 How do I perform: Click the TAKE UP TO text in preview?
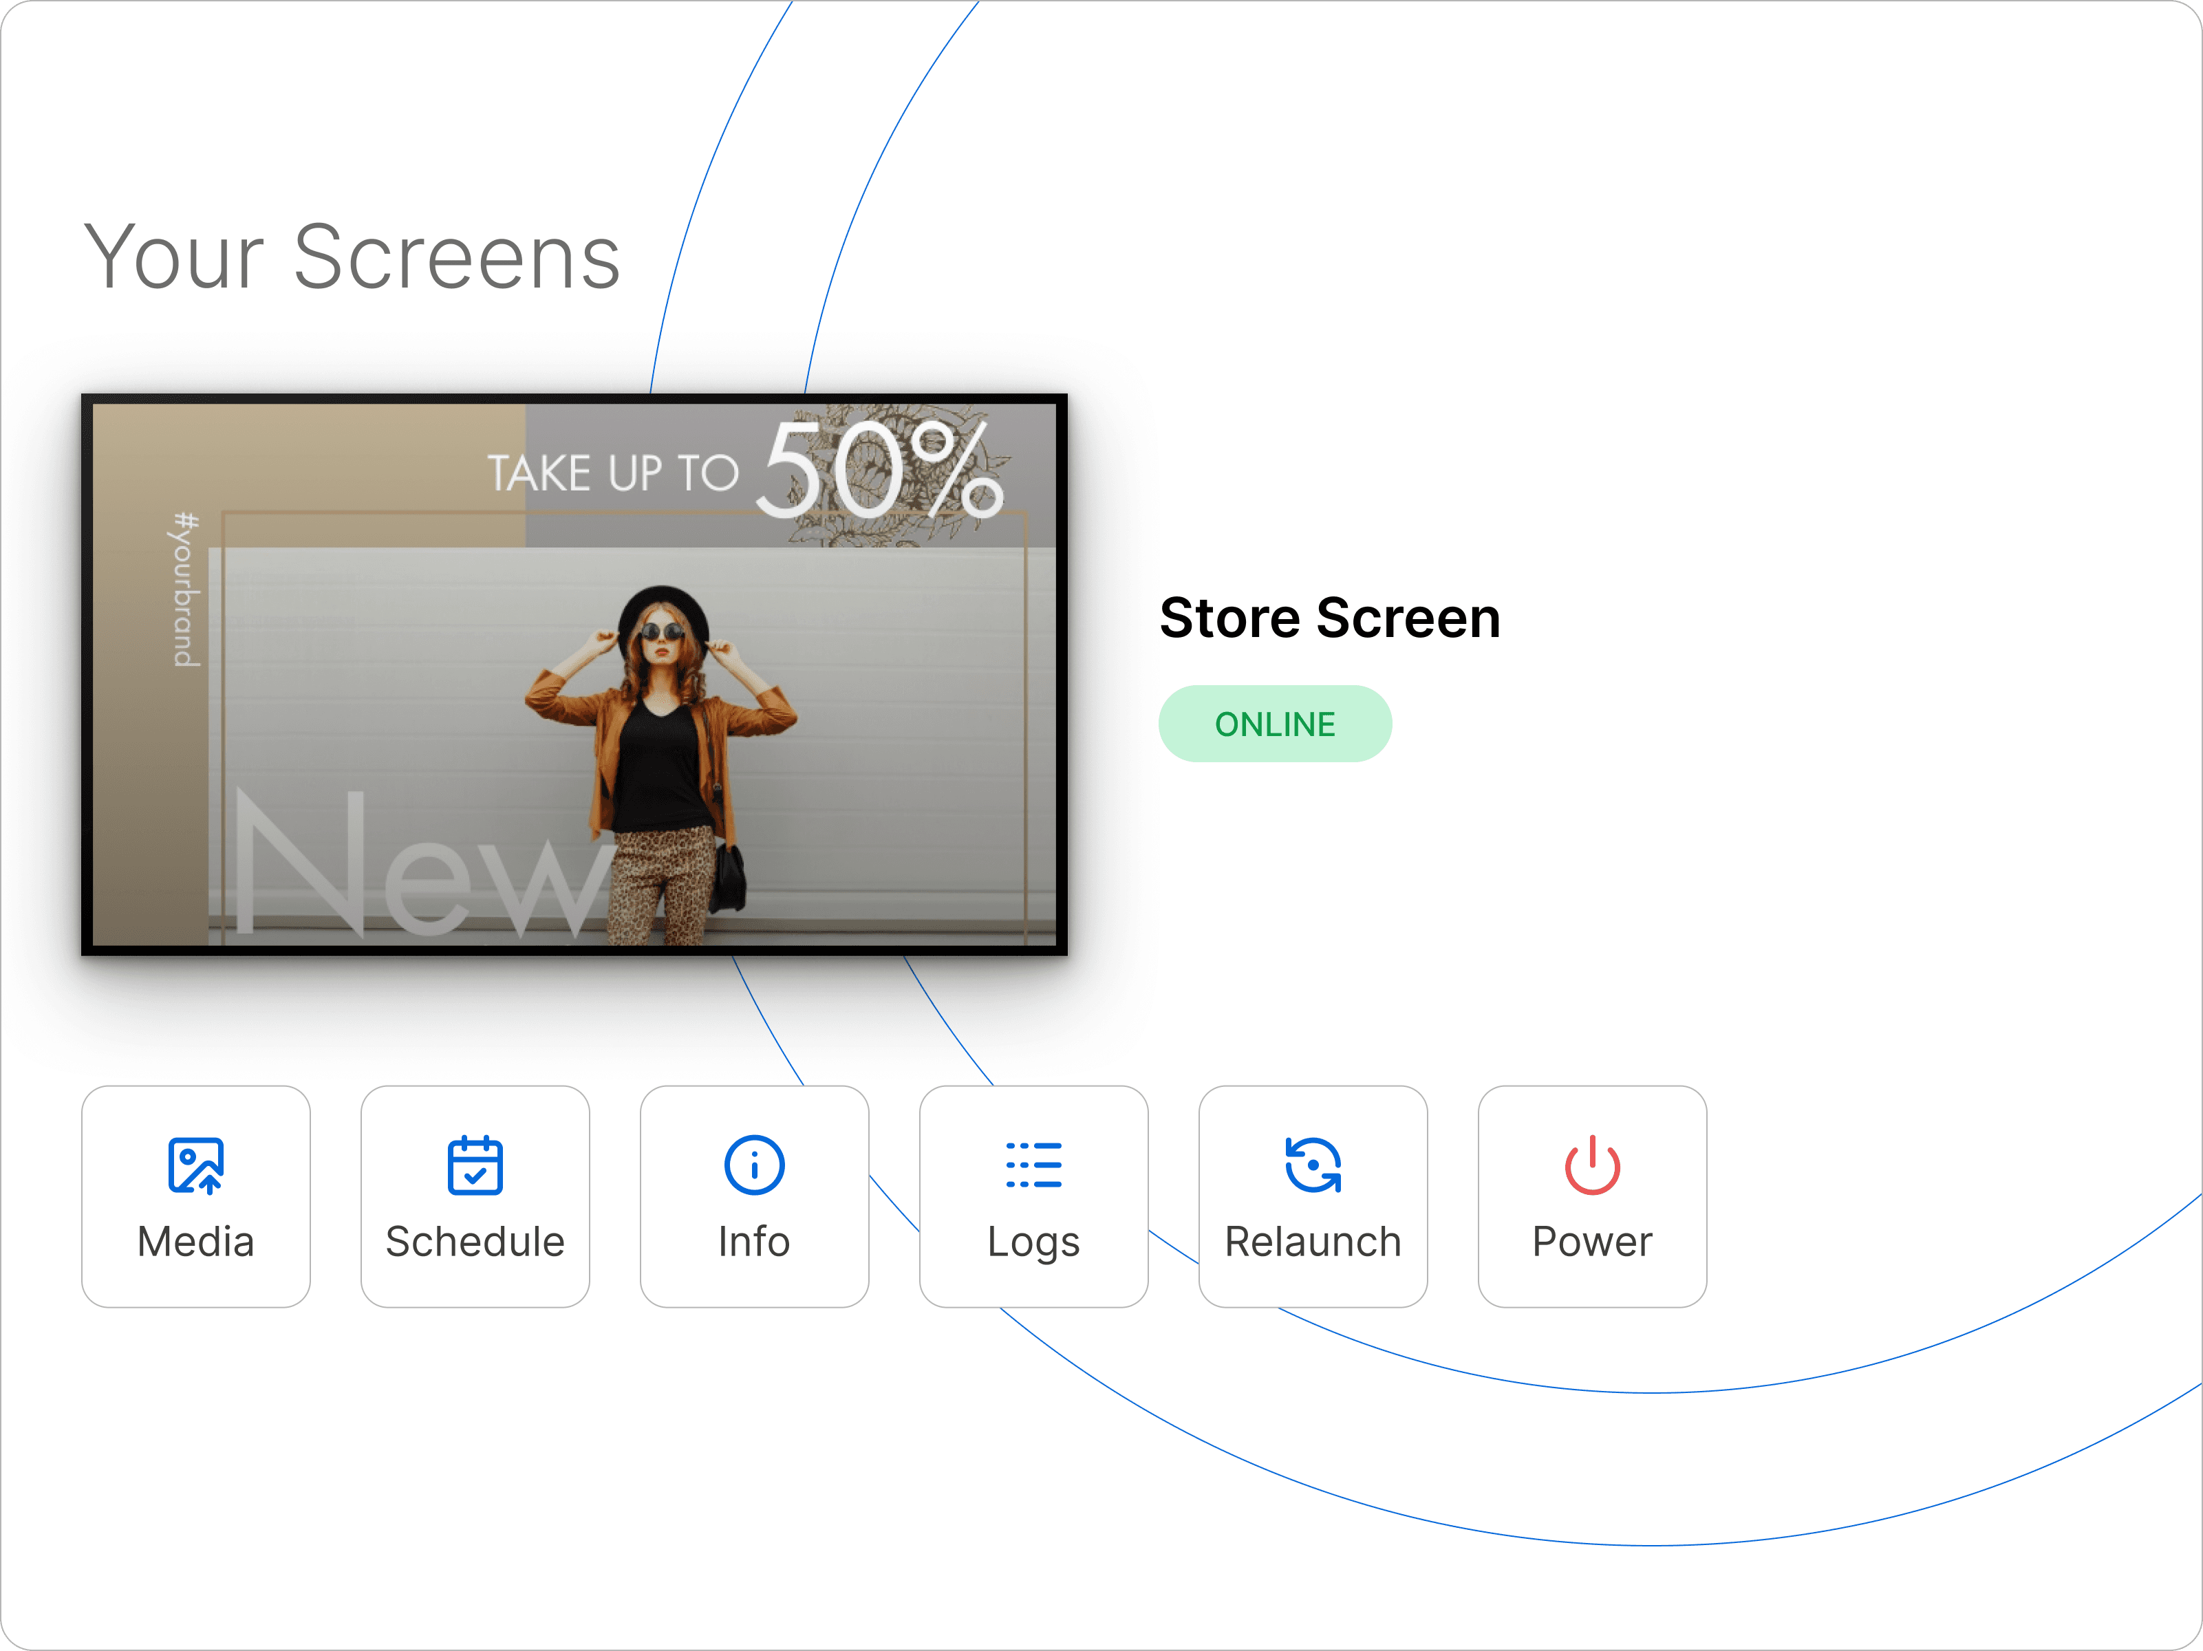click(612, 473)
